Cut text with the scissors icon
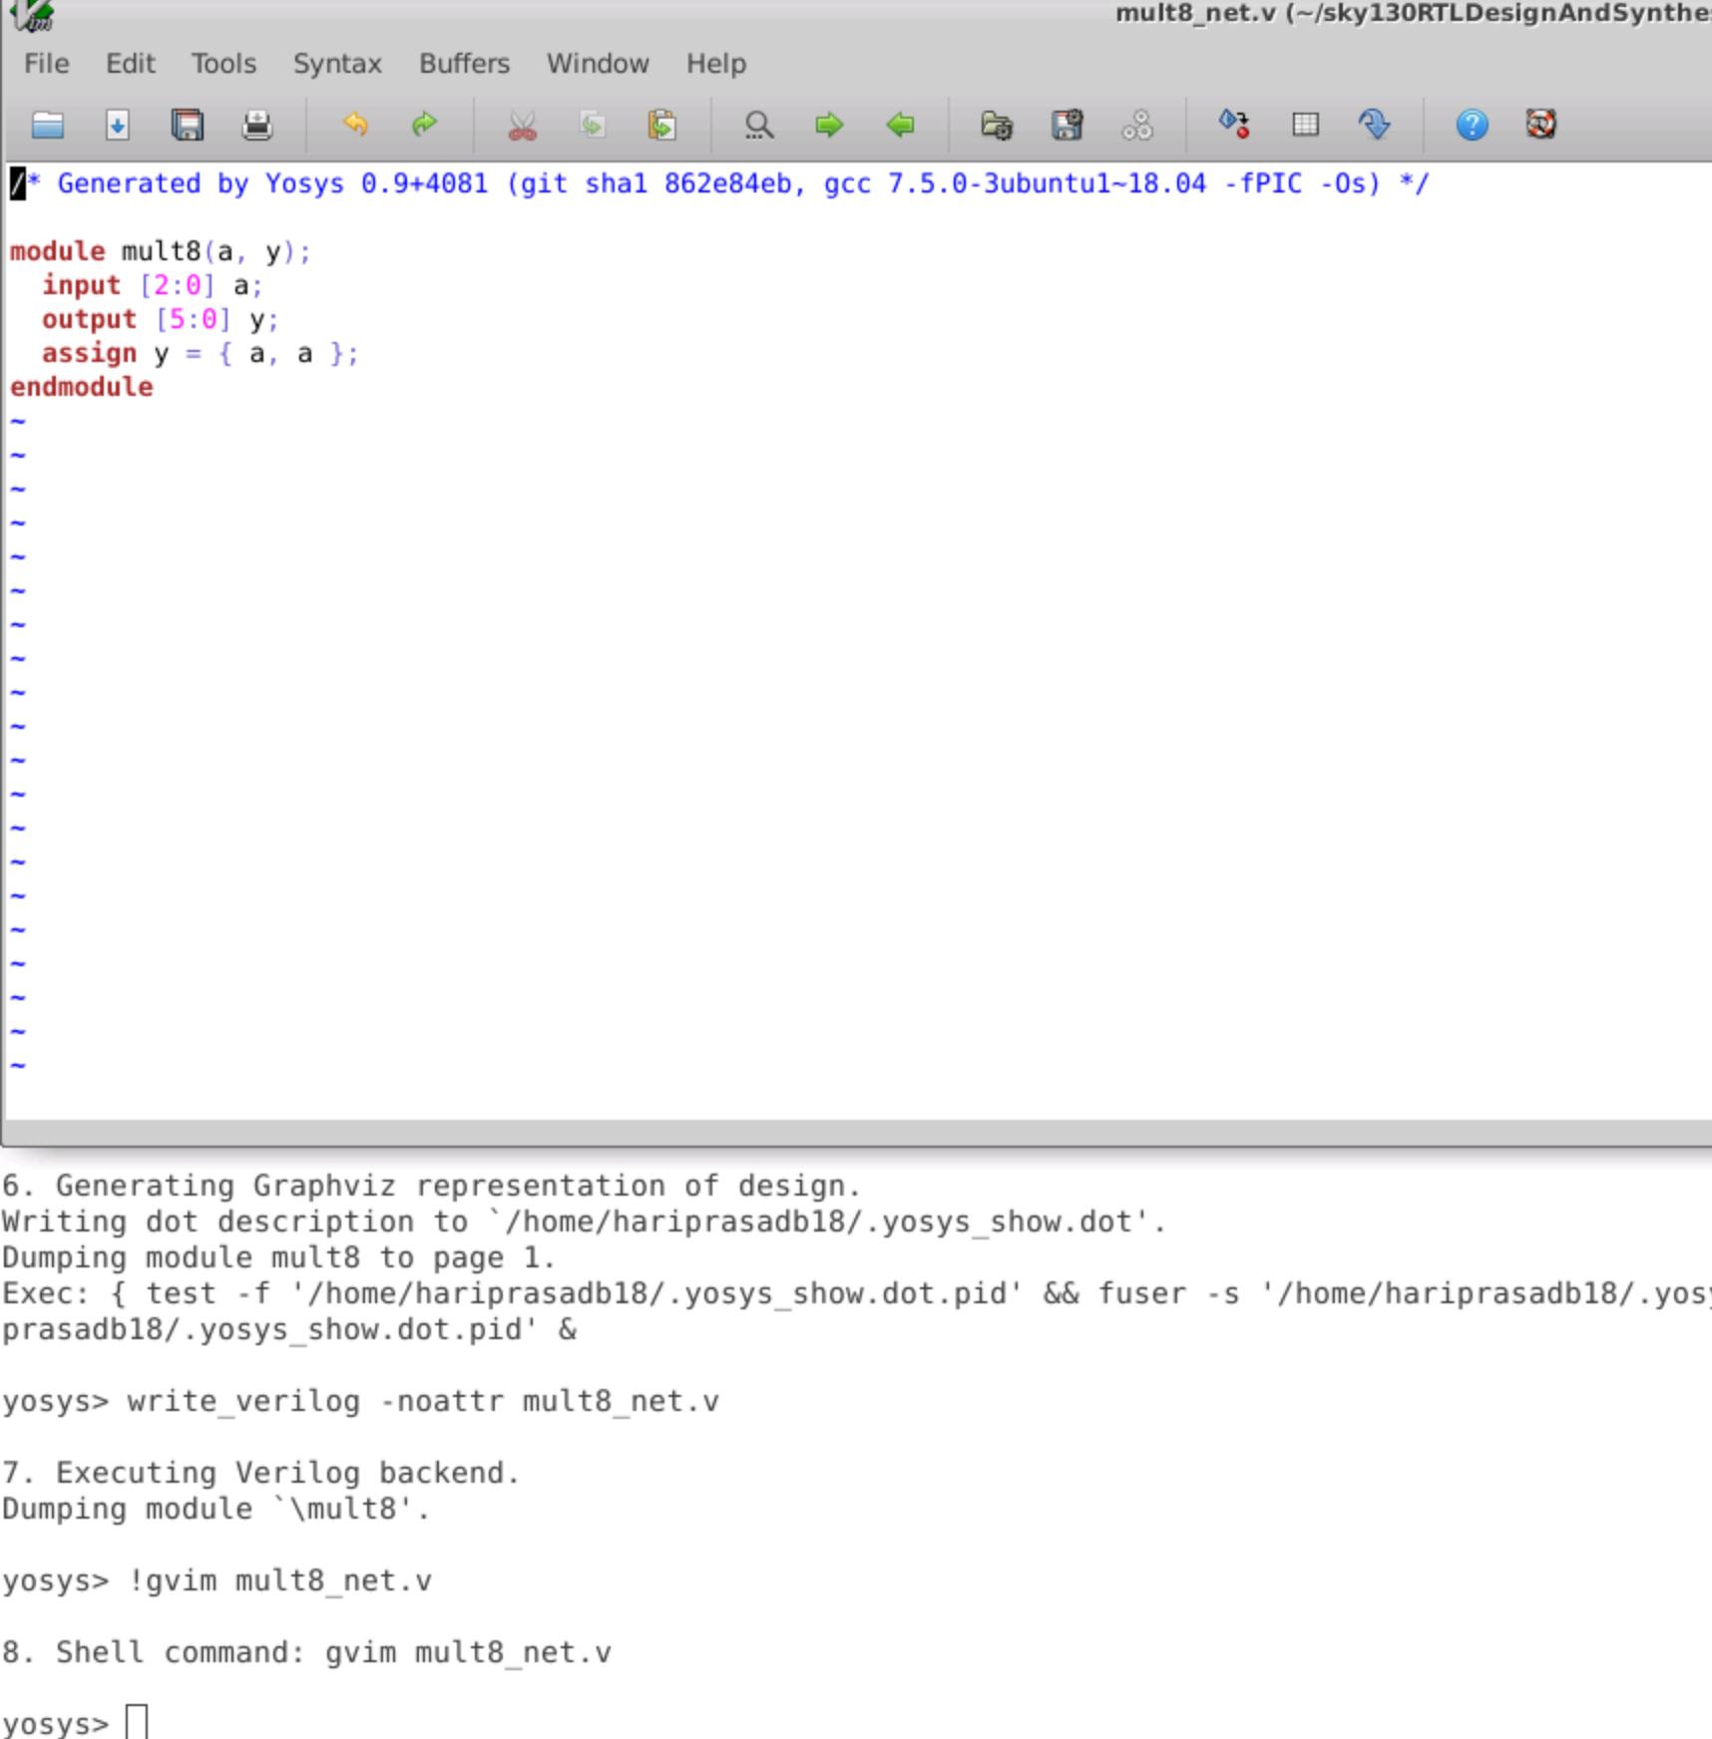This screenshot has height=1739, width=1712. (x=523, y=125)
